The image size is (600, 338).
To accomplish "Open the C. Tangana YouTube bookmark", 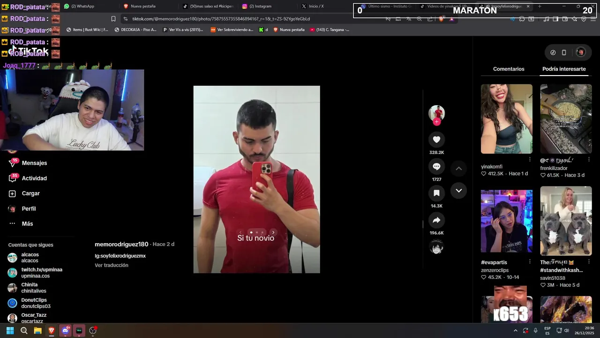I will click(x=329, y=30).
